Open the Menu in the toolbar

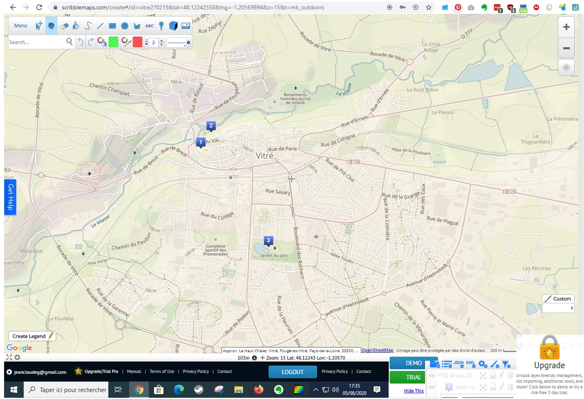tap(21, 26)
